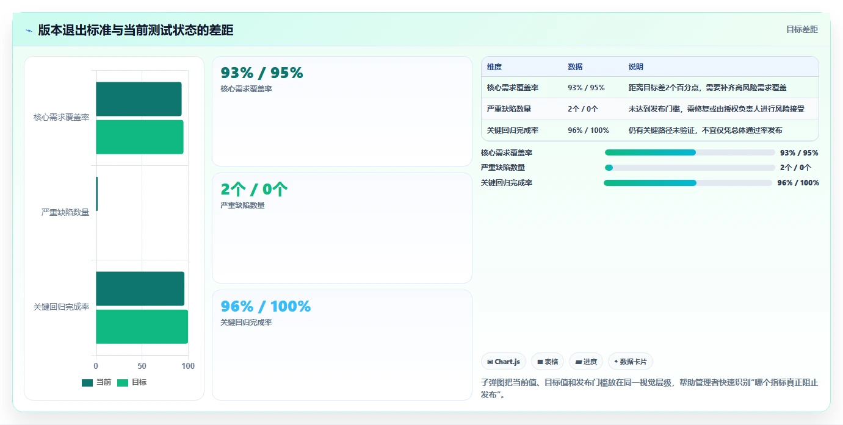Click the 版本退出标准与当前测试状态的差距 title
The height and width of the screenshot is (425, 843).
(136, 30)
